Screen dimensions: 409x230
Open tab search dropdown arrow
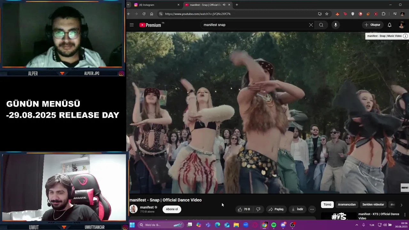coord(128,5)
